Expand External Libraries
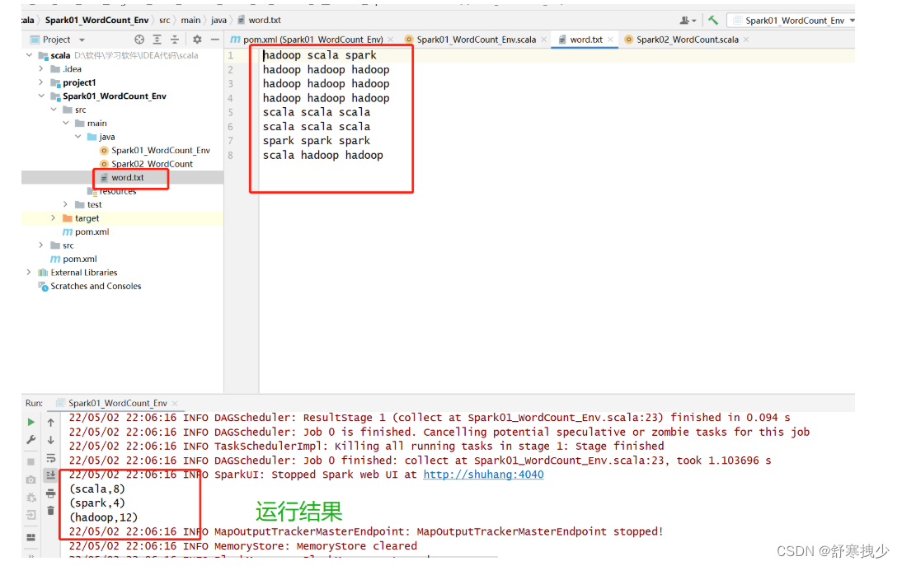This screenshot has width=902, height=566. click(30, 273)
